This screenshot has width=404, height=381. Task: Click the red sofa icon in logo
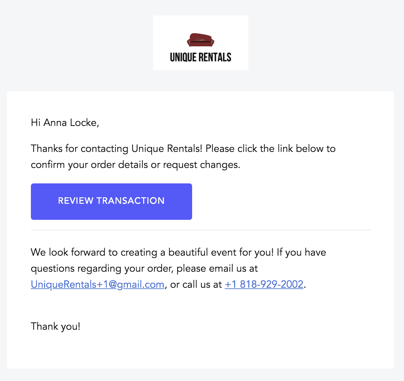(x=200, y=40)
